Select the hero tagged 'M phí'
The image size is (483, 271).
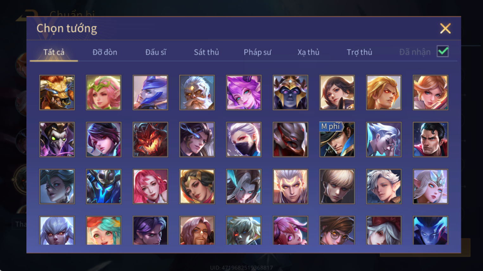point(337,140)
